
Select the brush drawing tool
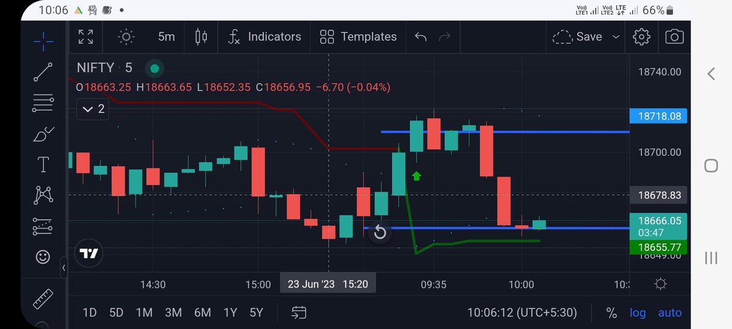click(x=43, y=134)
